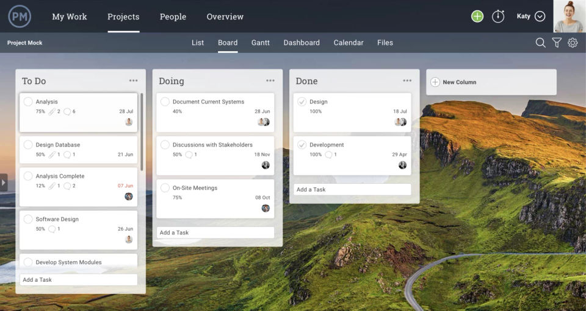Switch to the List view tab
The image size is (586, 311).
coord(198,43)
